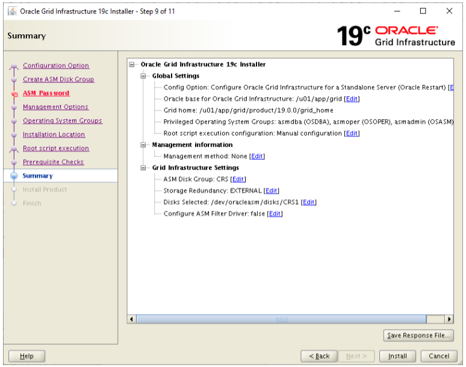Screen dimensions: 466x367
Task: Start installation with Install button
Action: pyautogui.click(x=397, y=356)
